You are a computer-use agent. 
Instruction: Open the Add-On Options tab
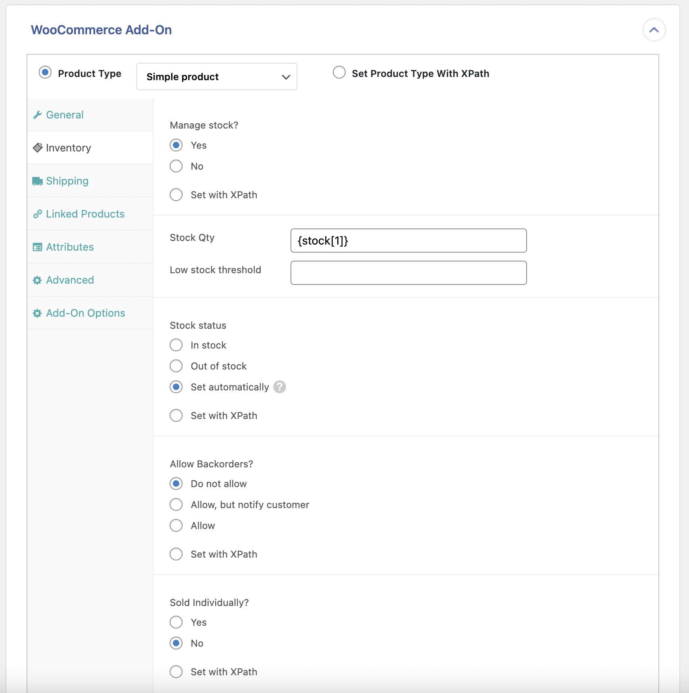(x=90, y=313)
